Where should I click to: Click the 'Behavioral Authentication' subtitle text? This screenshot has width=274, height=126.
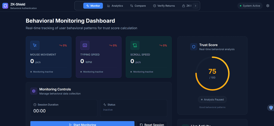[x=23, y=8]
